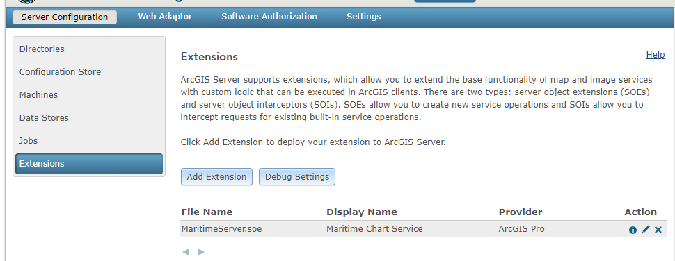Click the MaritimeServer.soe file name
The image size is (675, 261).
coord(221,229)
